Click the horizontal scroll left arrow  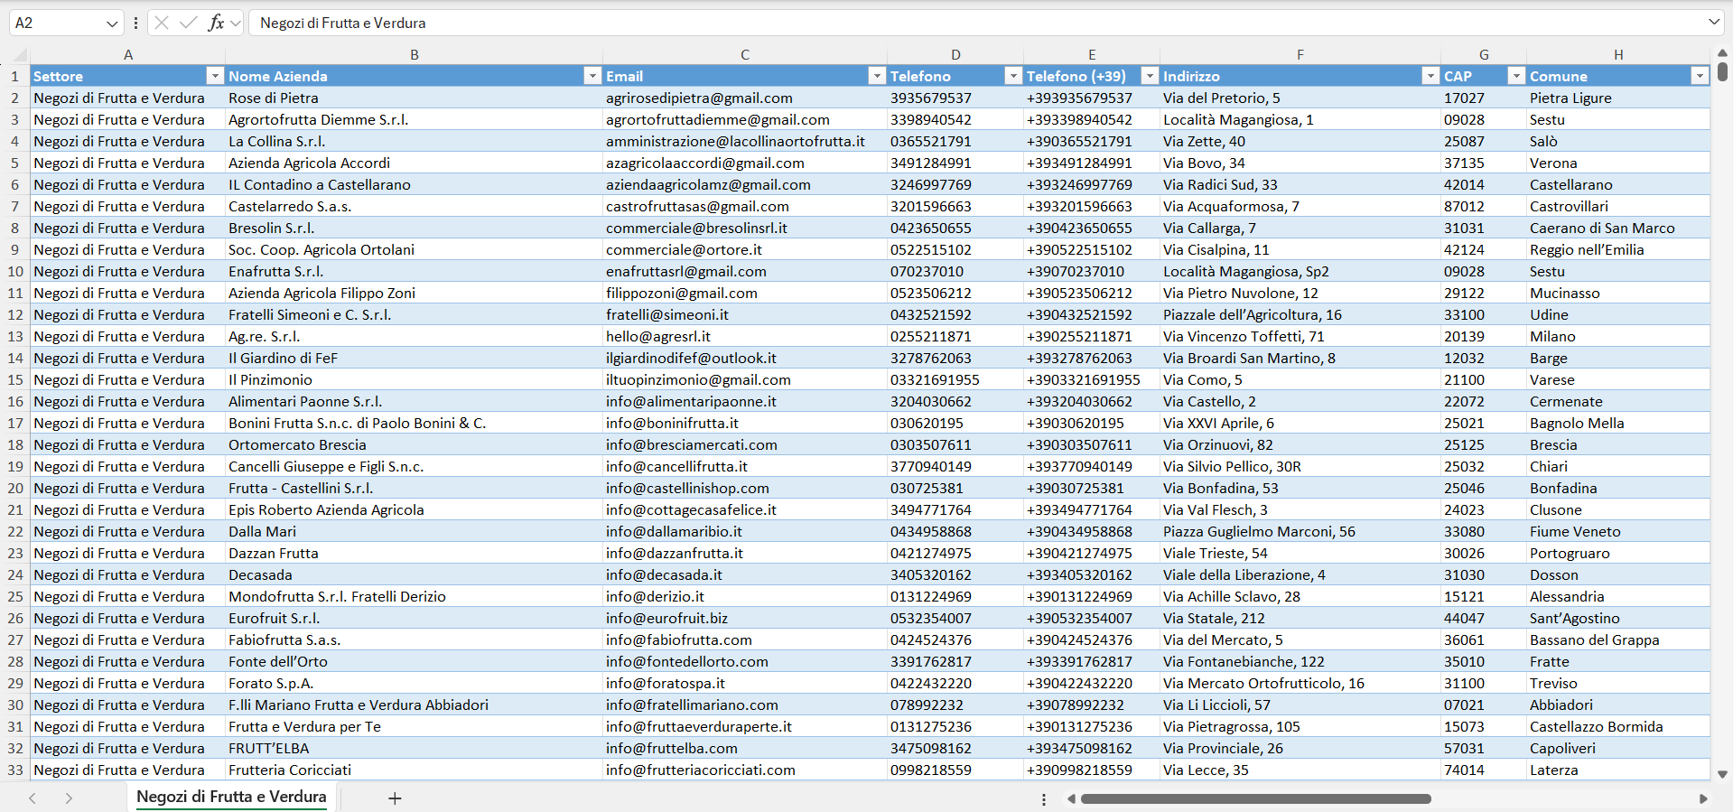(1071, 798)
